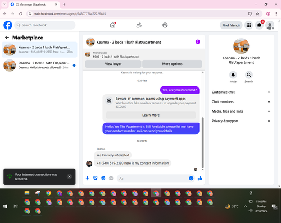Click the volume icon in system tray

[251, 211]
